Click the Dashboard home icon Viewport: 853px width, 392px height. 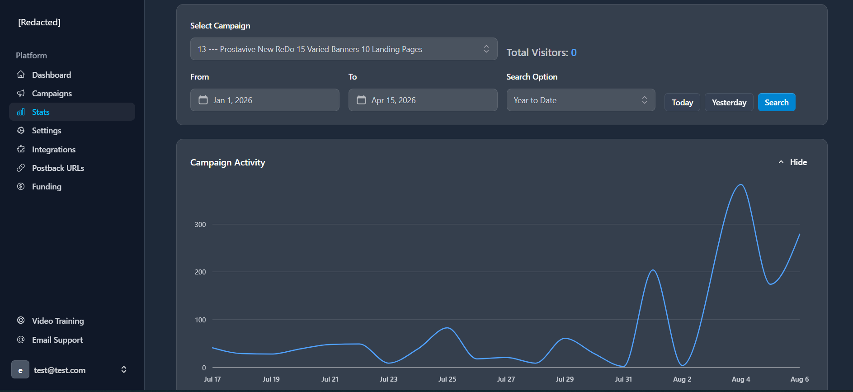[21, 75]
